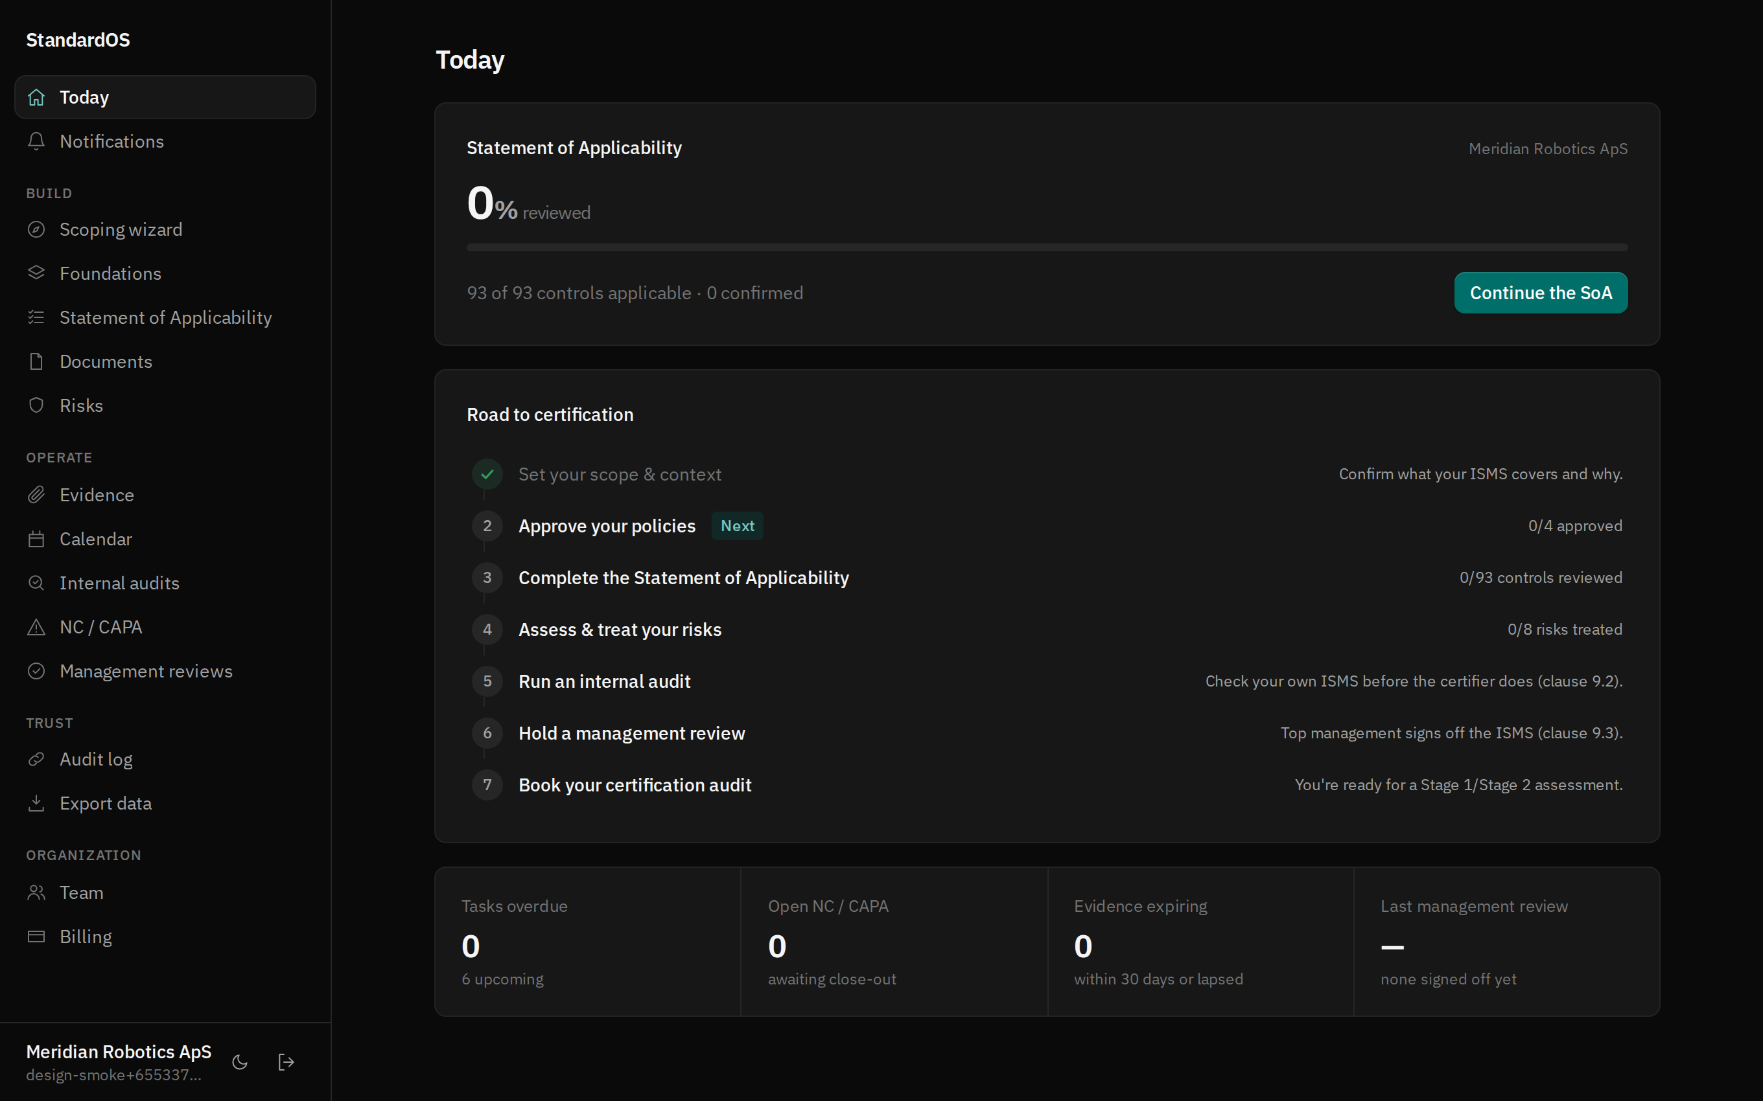Open Assess & treat your risks step

point(1047,629)
